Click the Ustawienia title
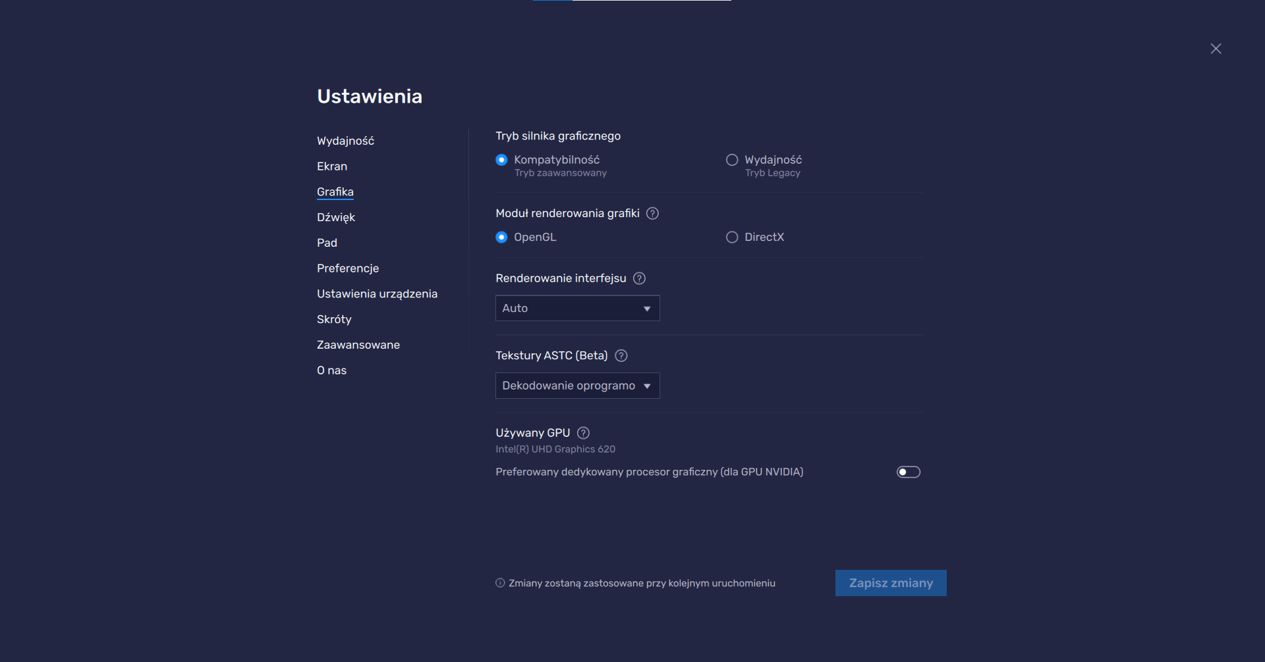The height and width of the screenshot is (662, 1265). 370,96
